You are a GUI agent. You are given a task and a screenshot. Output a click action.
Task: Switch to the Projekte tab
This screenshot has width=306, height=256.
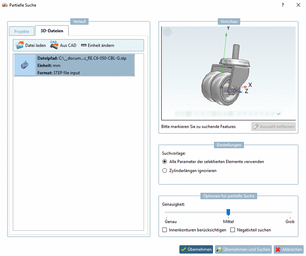pos(22,31)
